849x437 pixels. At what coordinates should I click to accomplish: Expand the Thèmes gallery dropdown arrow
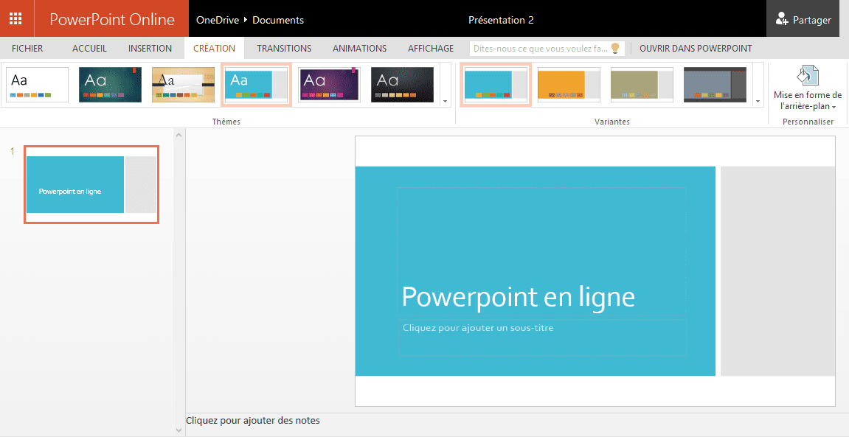click(445, 101)
